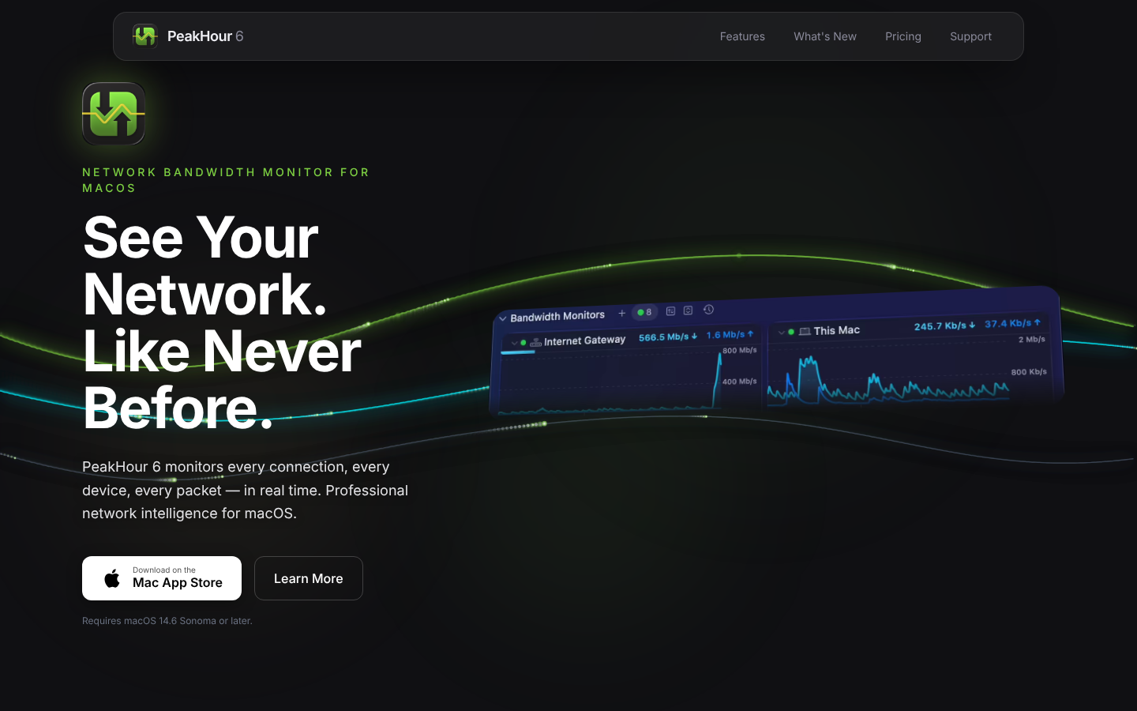This screenshot has width=1137, height=711.
Task: Click the router icon beside Internet Gateway
Action: (x=535, y=342)
